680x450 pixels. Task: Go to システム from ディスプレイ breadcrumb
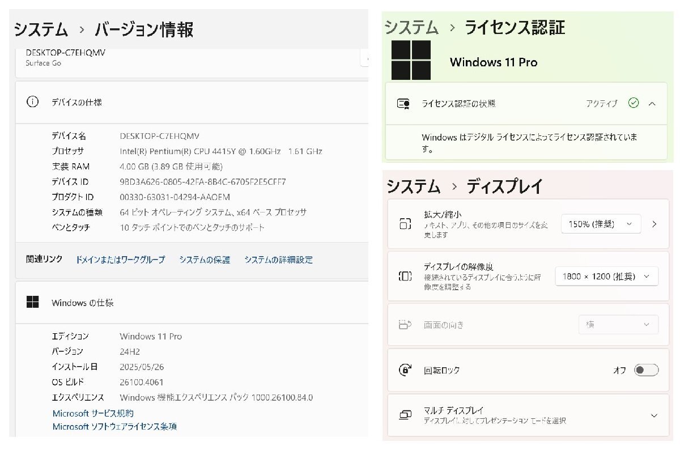point(414,186)
